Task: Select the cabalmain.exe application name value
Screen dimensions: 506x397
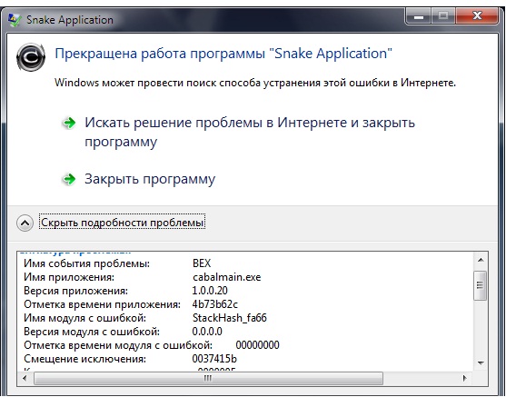Action: coord(226,277)
